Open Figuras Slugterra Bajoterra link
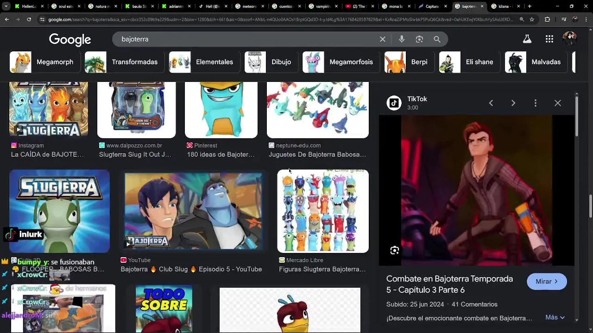Screen dimensions: 593x333 click(322, 269)
